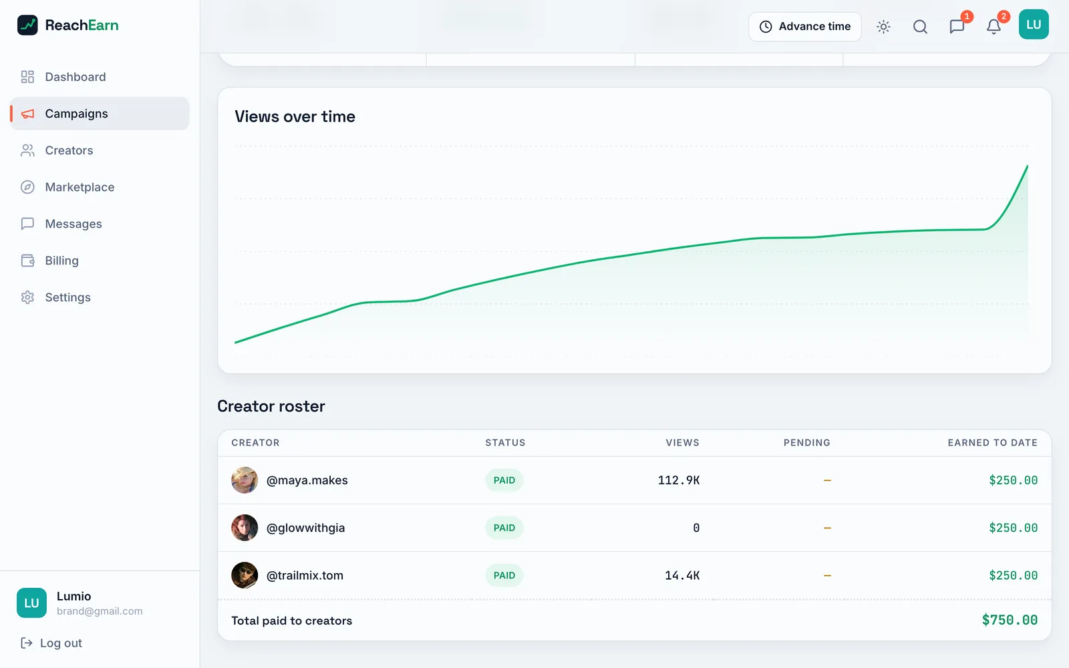Click the Total paid to creators label
The image size is (1069, 668).
coord(291,621)
